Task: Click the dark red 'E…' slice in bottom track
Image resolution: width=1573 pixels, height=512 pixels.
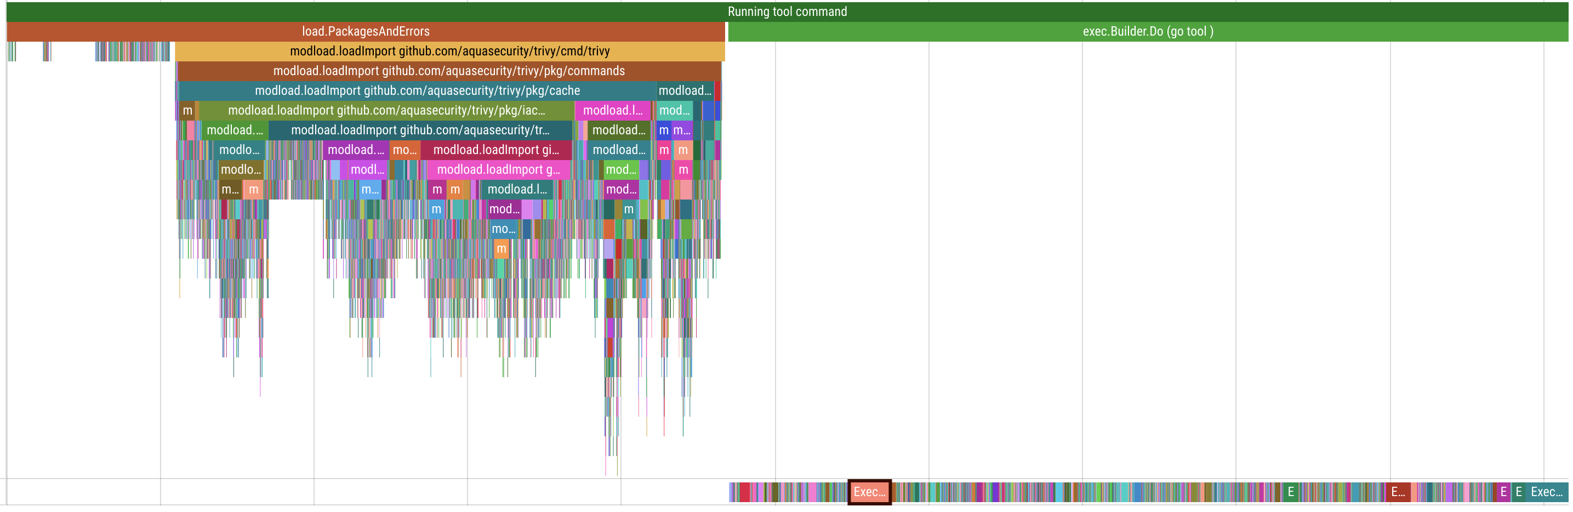Action: tap(1398, 492)
